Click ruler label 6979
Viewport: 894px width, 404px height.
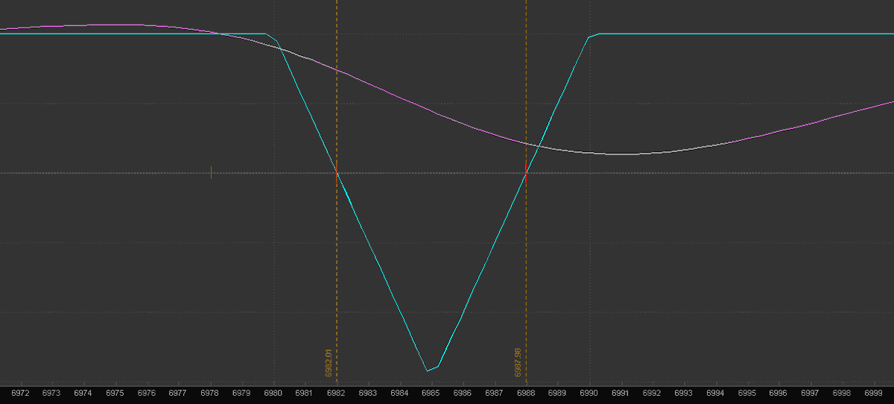[x=241, y=393]
